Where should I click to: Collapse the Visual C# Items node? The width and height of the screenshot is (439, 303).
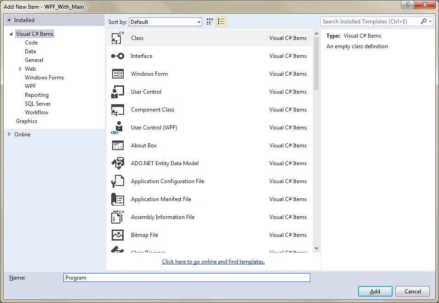[x=11, y=34]
